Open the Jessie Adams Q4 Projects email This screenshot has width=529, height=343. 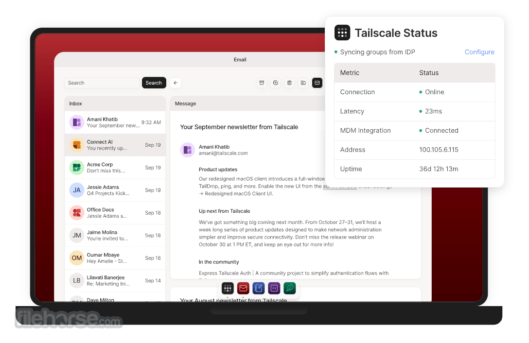[115, 190]
